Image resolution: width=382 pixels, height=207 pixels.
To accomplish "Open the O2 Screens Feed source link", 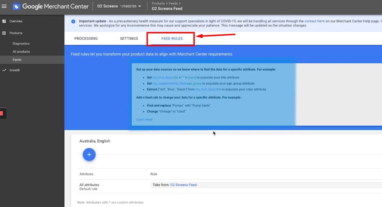I will 184,185.
